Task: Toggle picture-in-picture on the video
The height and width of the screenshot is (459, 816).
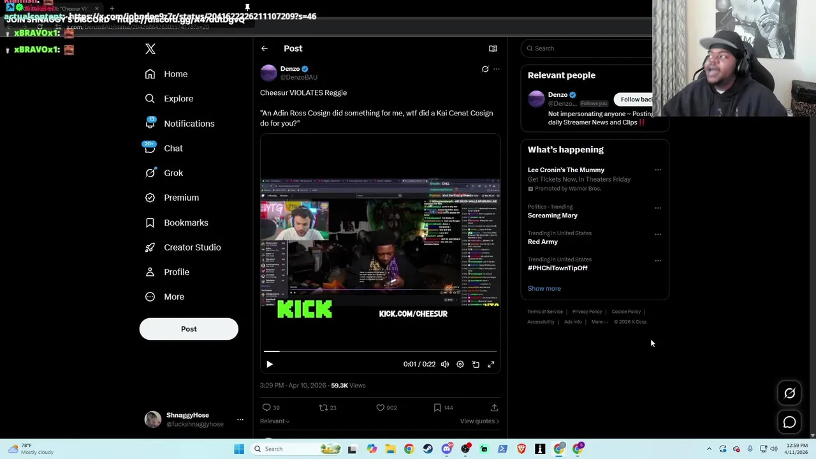Action: click(476, 364)
